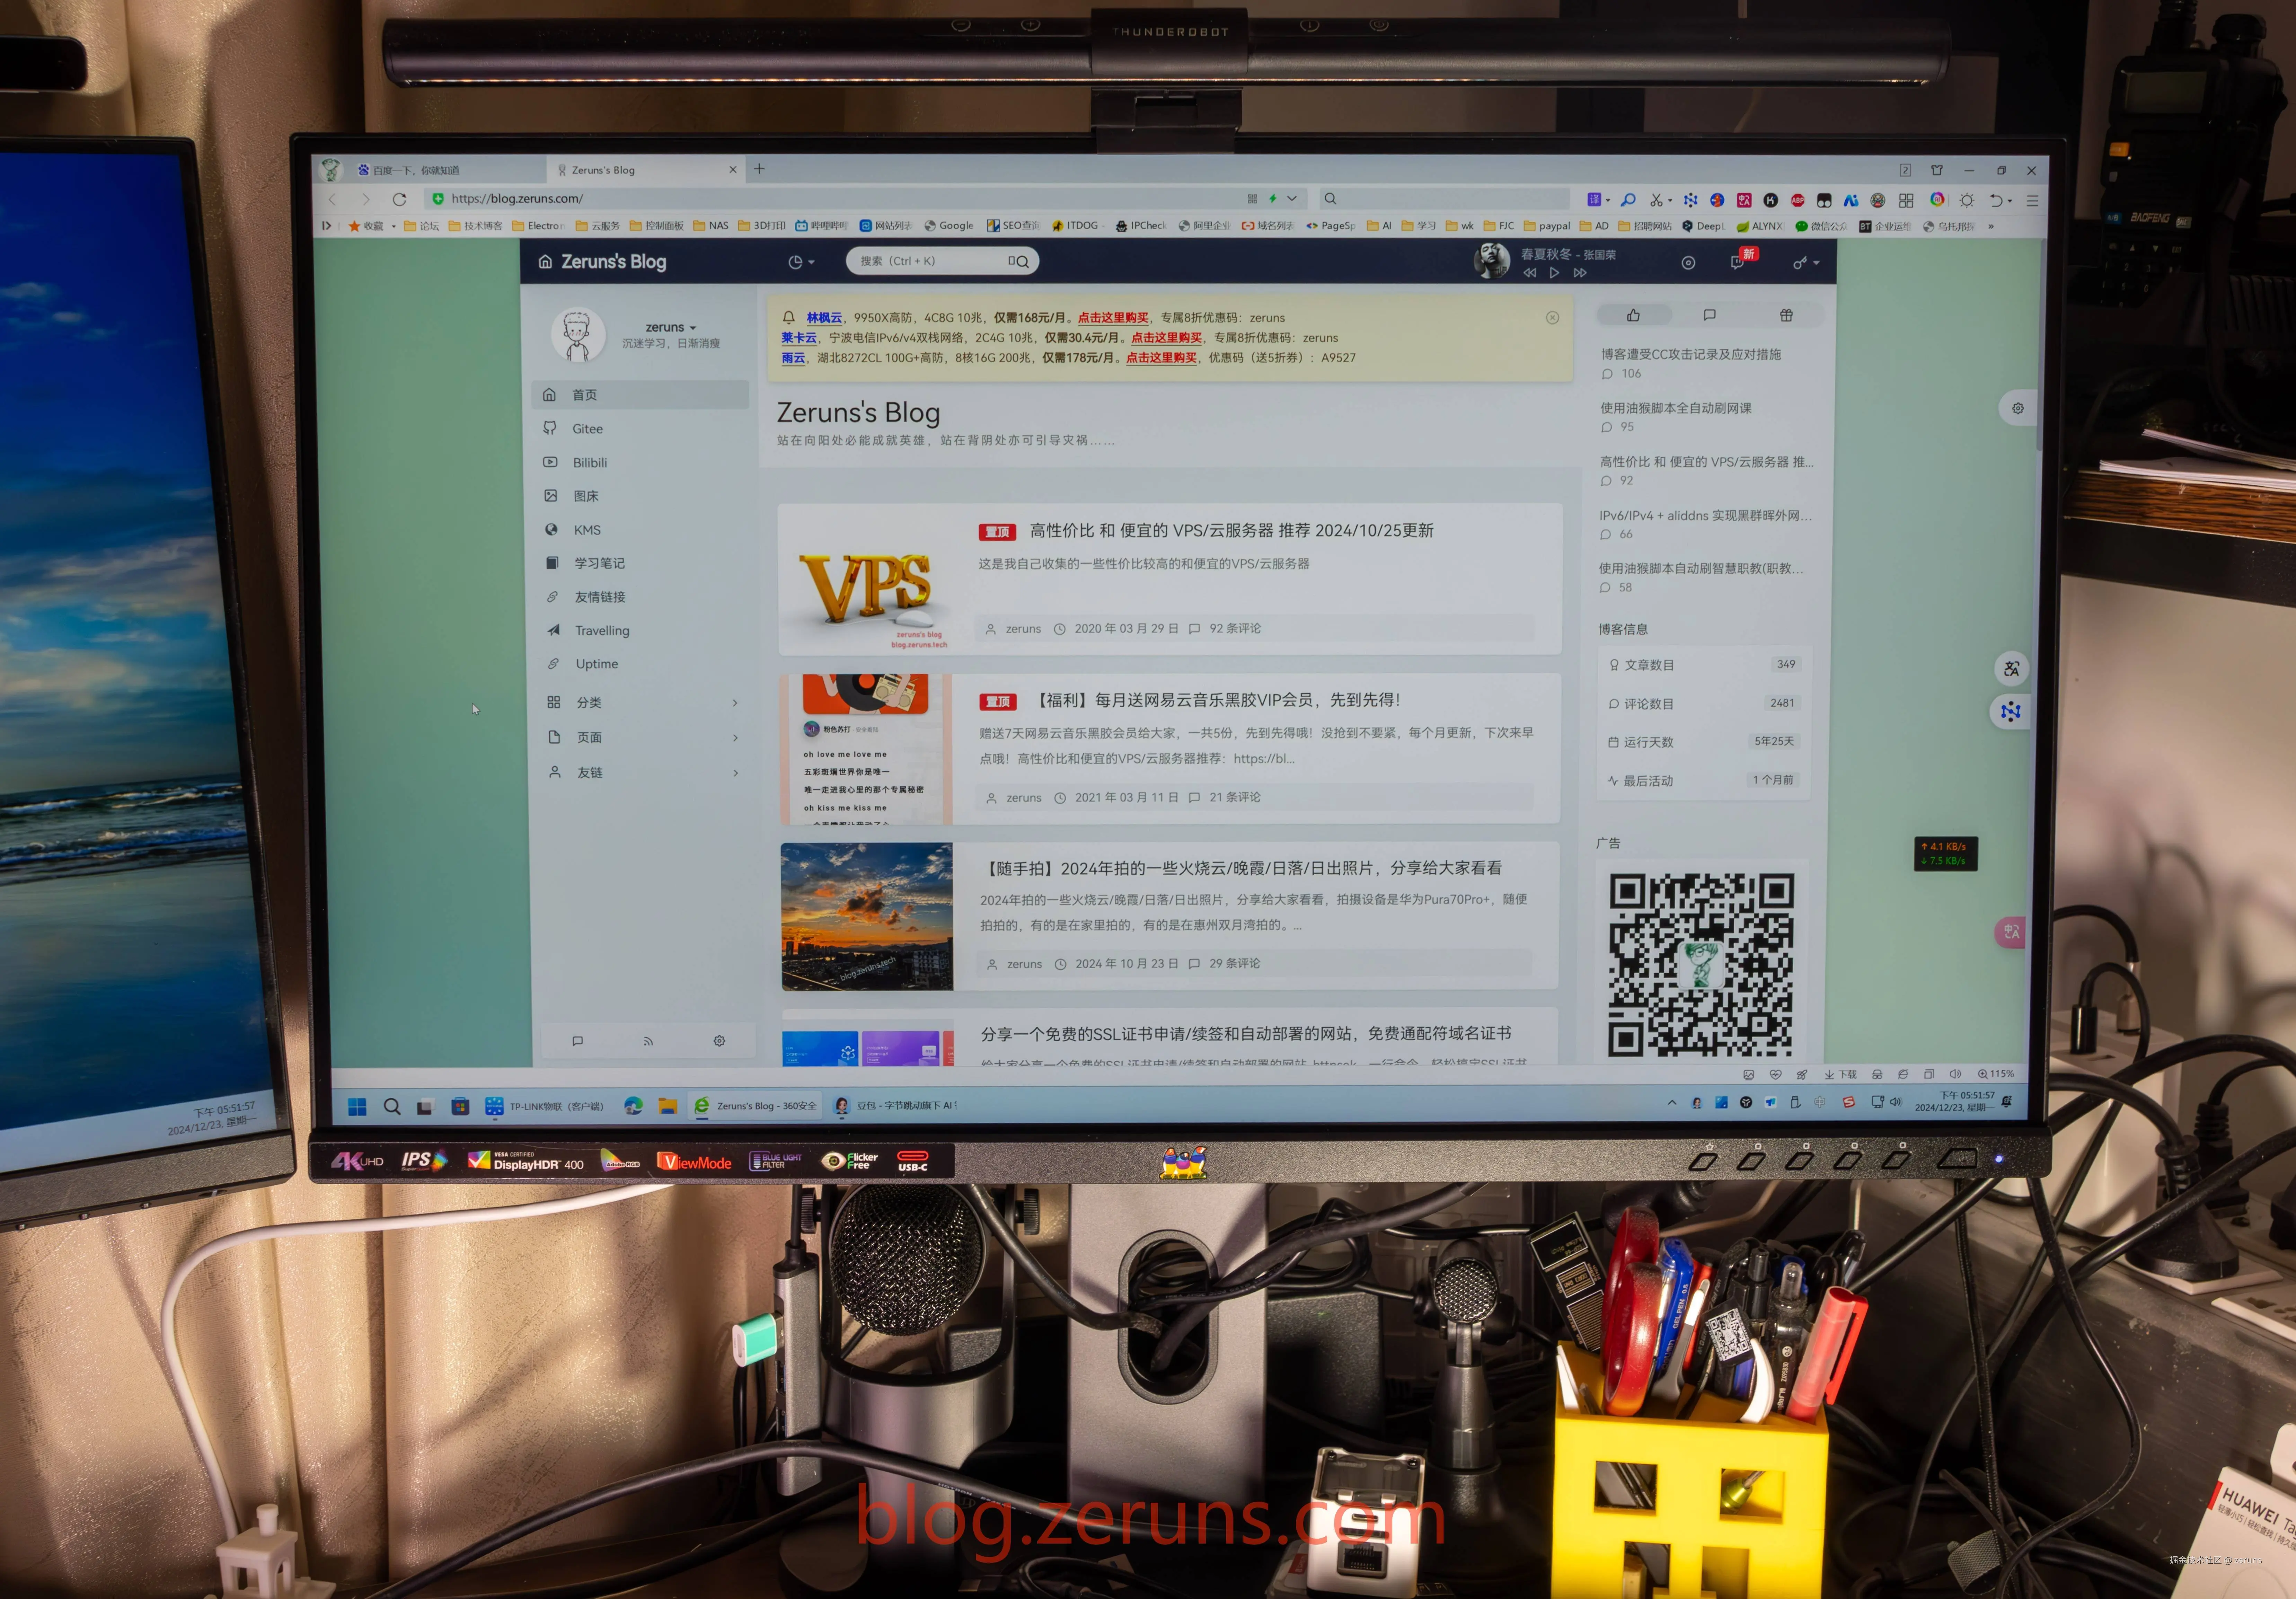2296x1599 pixels.
Task: Expand the 友链 menu chevron
Action: pos(736,773)
